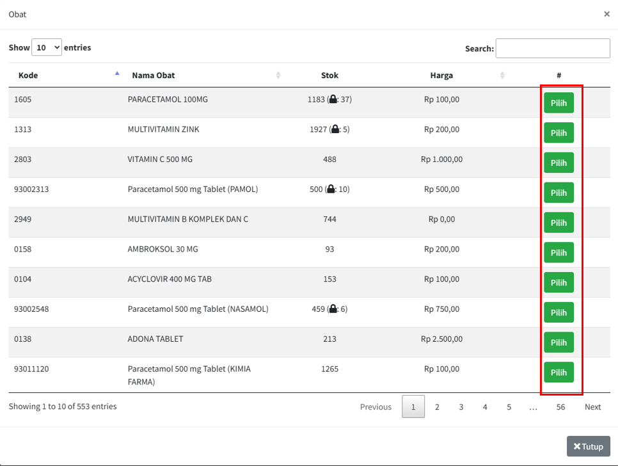The width and height of the screenshot is (618, 466).
Task: Select VITAMIN C 500 MG with Pilih
Action: coord(559,163)
